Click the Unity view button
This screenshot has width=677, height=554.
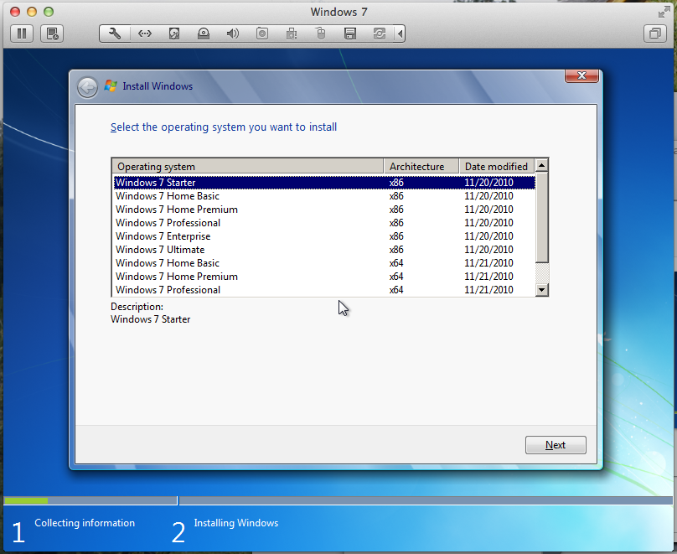[655, 34]
